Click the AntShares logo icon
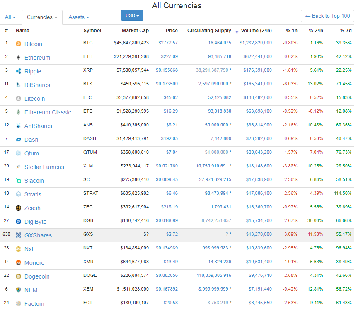The width and height of the screenshot is (363, 310). (19, 126)
